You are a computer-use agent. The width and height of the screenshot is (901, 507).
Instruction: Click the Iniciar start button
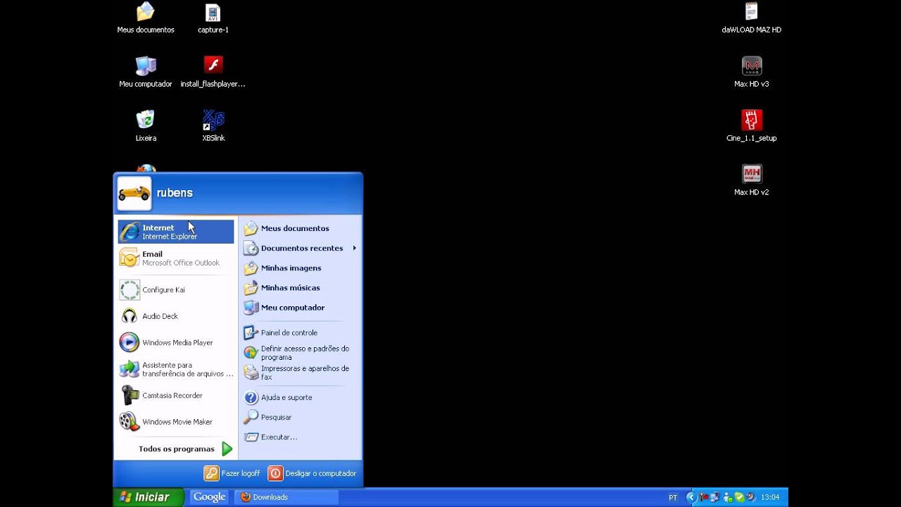pos(148,497)
